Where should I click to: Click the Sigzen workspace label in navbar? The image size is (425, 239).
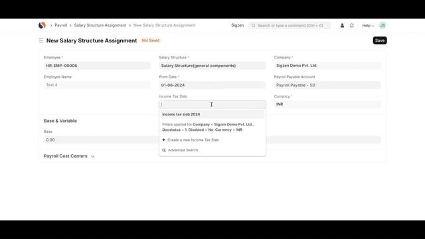[238, 25]
